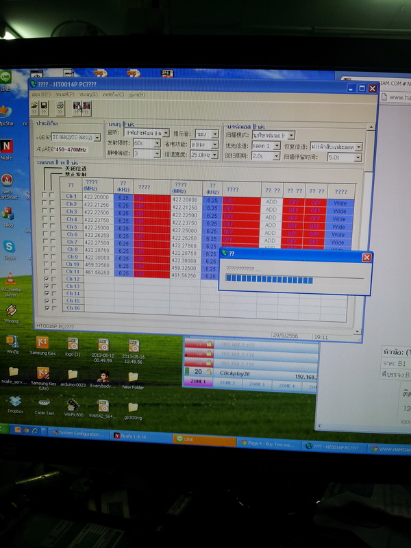Open the Samsung Kies desktop icon
This screenshot has width=411, height=548.
(x=42, y=345)
